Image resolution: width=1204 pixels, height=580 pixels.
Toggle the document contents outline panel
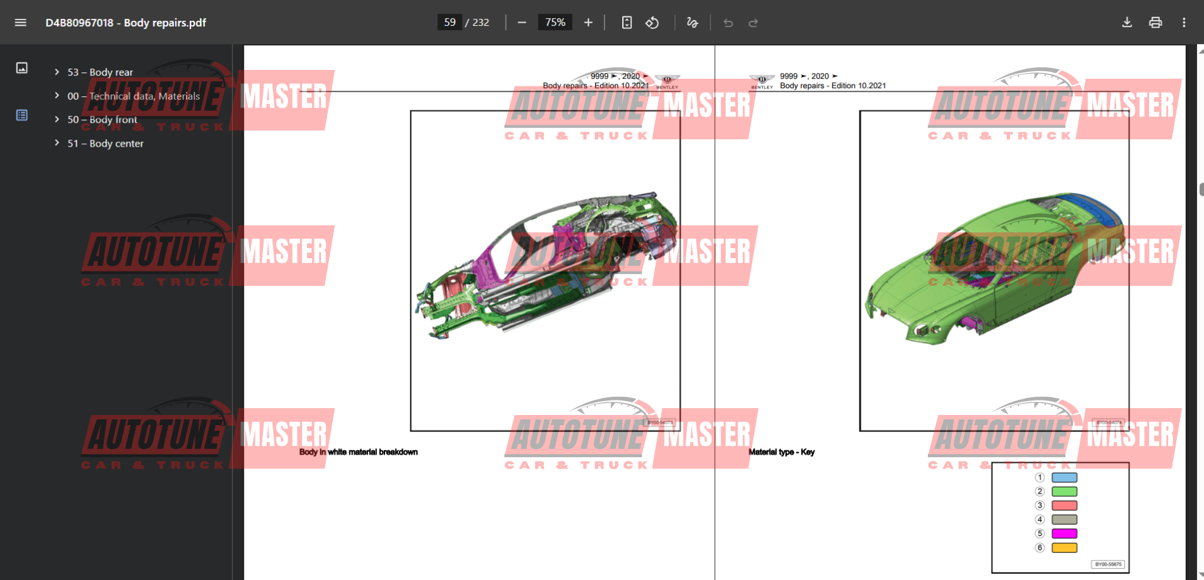click(x=21, y=115)
